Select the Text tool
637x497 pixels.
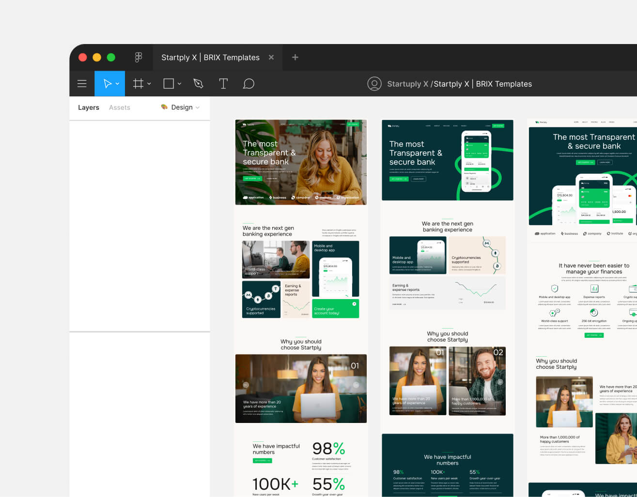[x=223, y=83]
